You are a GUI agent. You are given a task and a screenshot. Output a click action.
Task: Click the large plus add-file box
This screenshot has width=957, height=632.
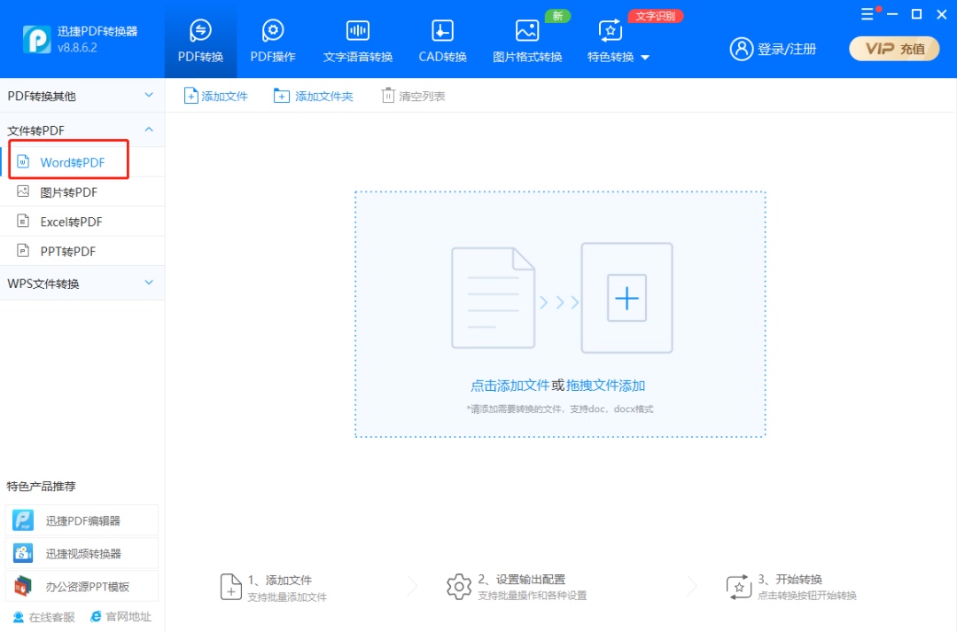tap(626, 299)
